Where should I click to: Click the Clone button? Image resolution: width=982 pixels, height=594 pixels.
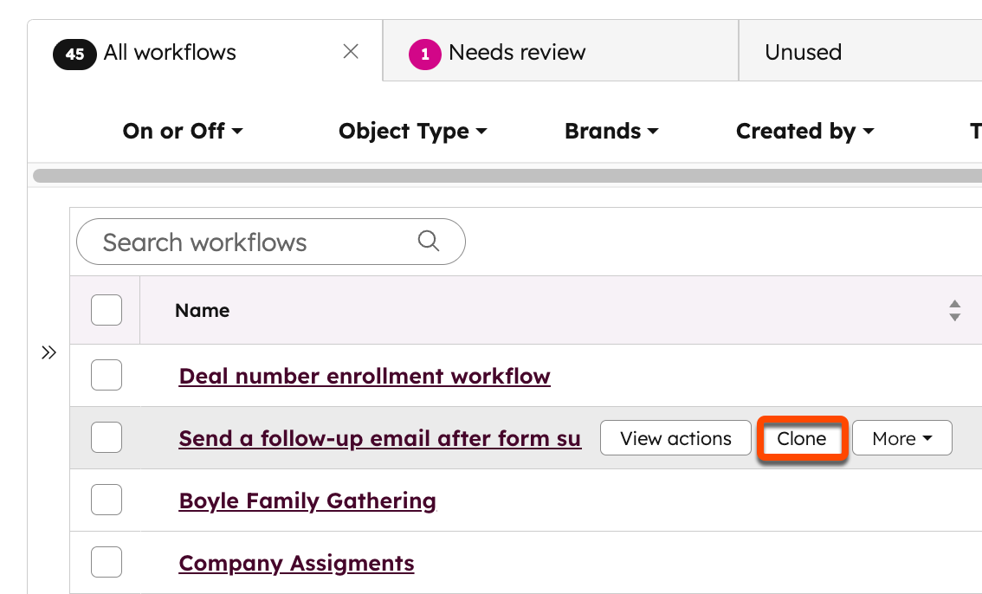click(x=802, y=438)
